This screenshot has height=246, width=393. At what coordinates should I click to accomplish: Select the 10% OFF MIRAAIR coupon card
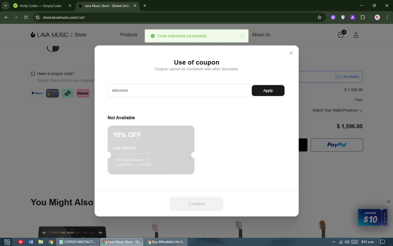coord(151,150)
